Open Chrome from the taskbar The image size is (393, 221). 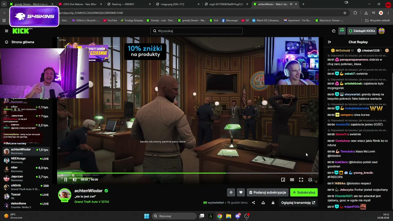(220, 216)
